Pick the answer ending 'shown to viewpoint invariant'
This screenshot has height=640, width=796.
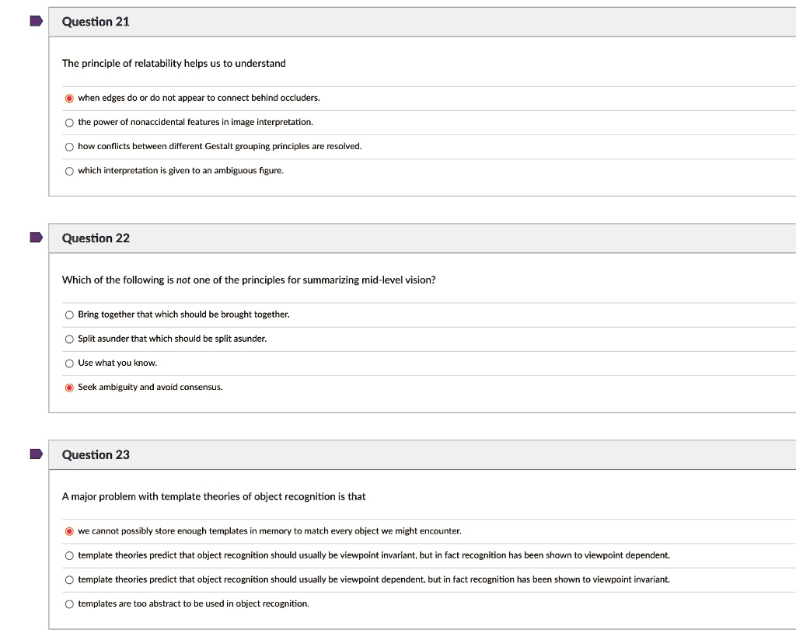(x=69, y=579)
